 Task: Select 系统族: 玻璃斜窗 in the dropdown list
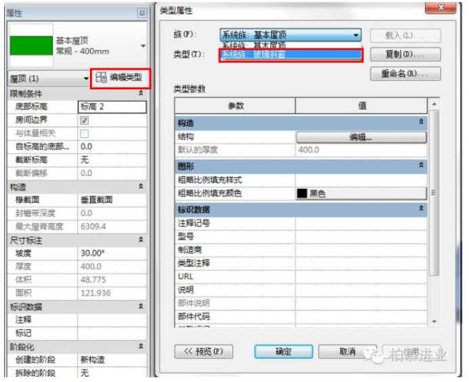290,54
